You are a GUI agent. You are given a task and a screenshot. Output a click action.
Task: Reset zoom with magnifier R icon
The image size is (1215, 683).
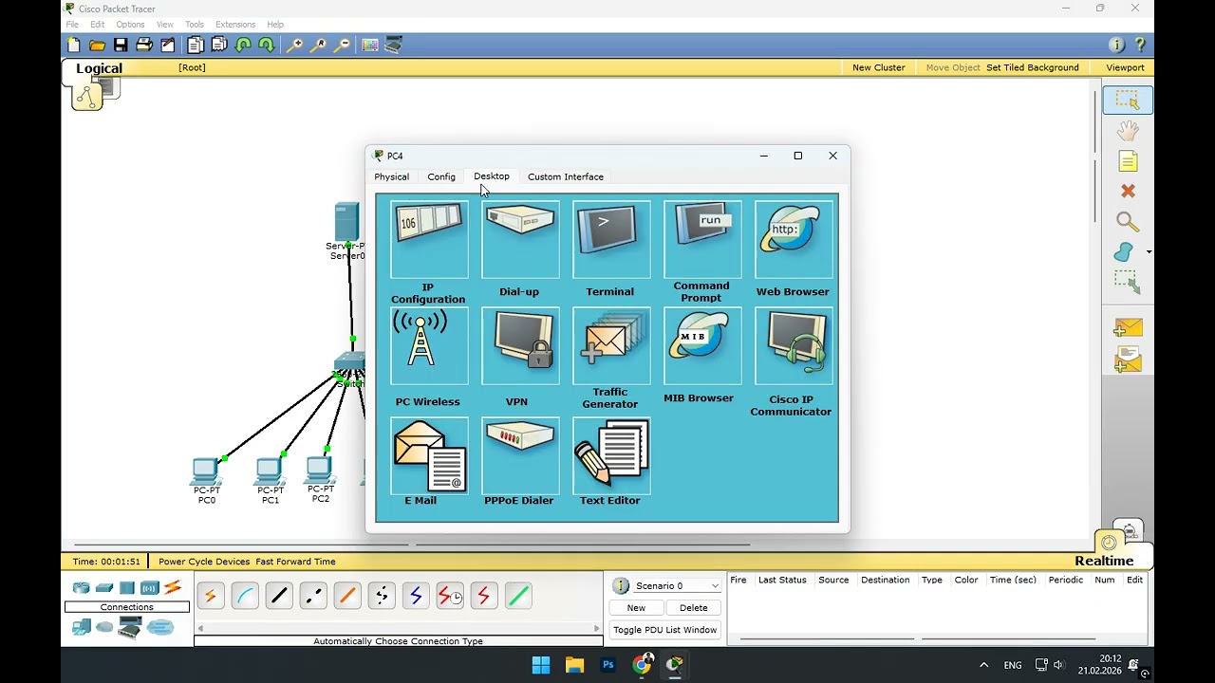pos(319,45)
